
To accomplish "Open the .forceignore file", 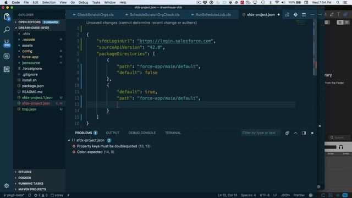I will (32, 69).
